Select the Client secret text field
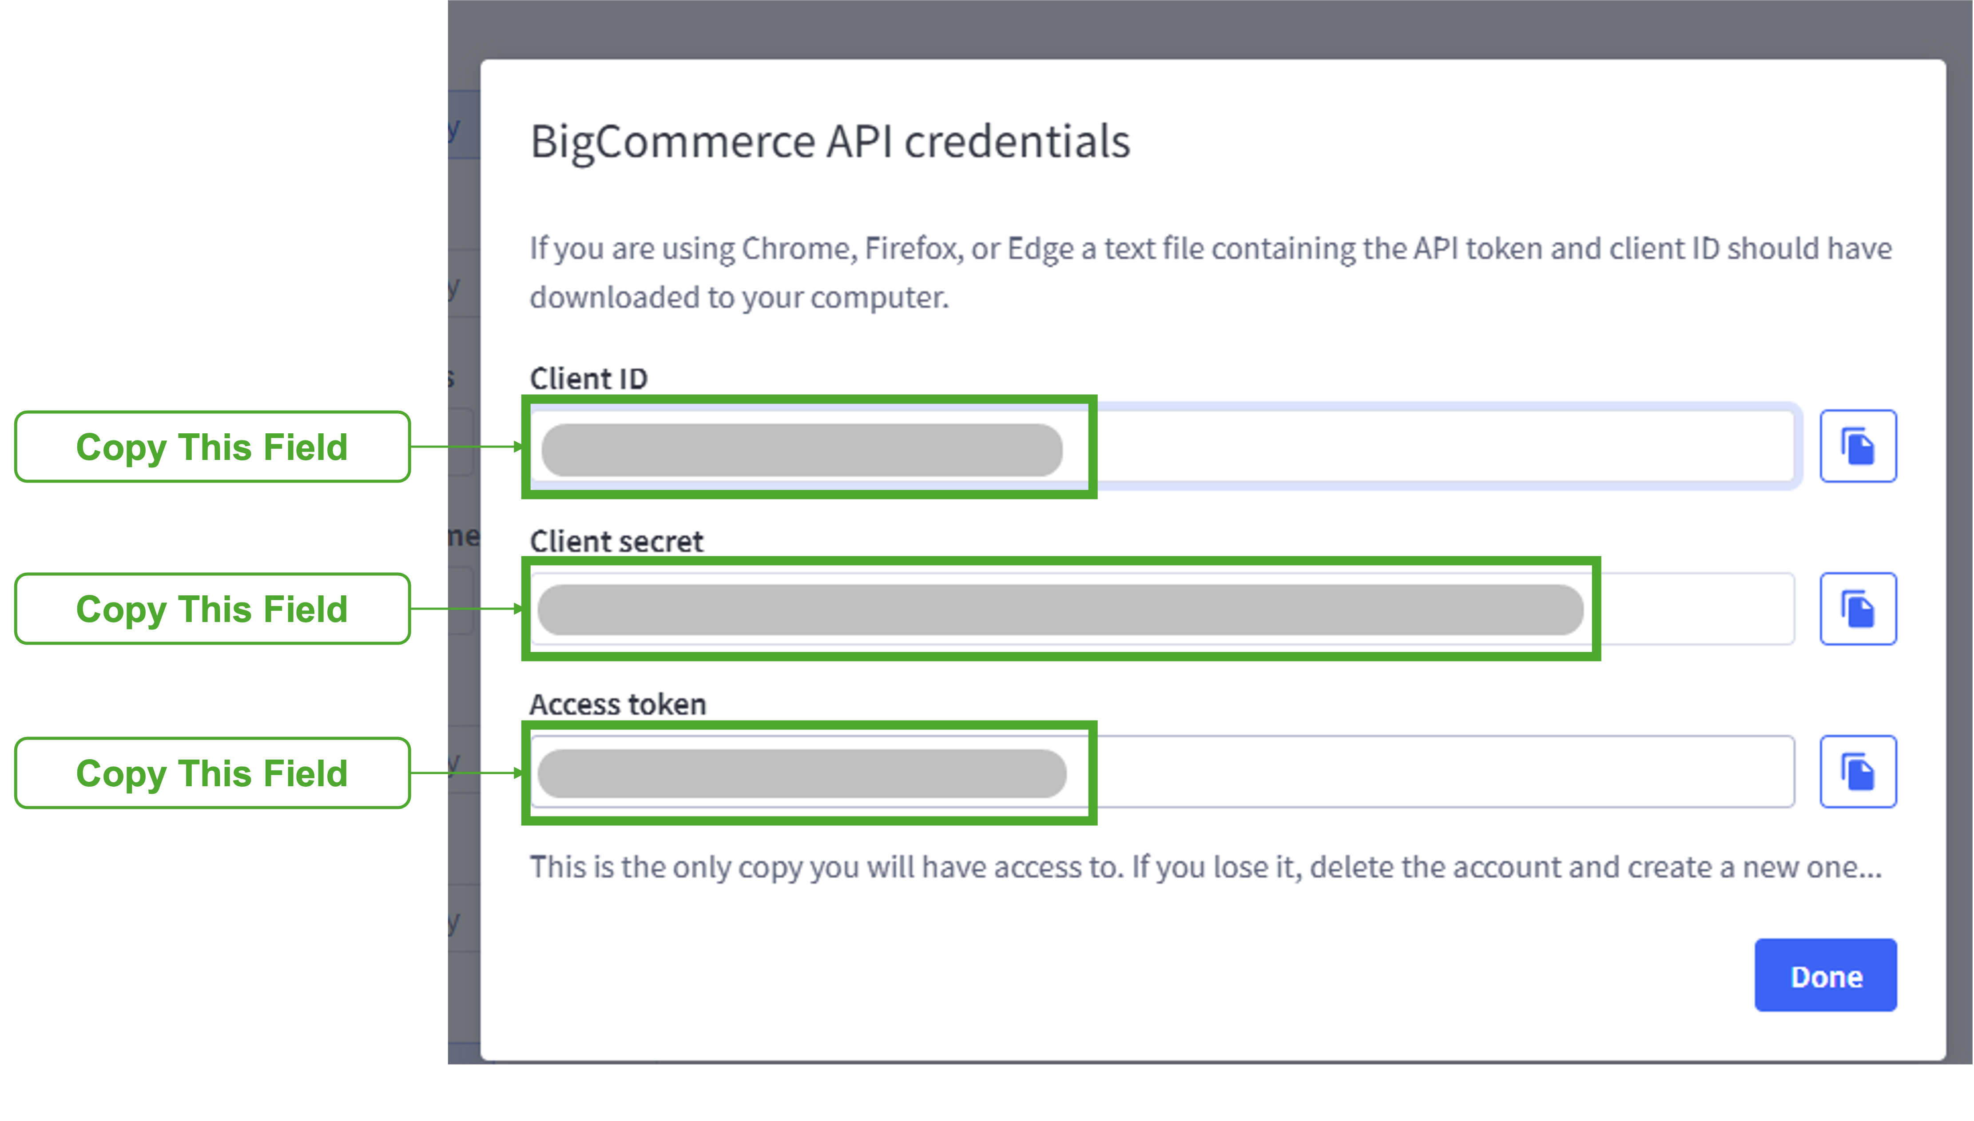 click(1163, 608)
